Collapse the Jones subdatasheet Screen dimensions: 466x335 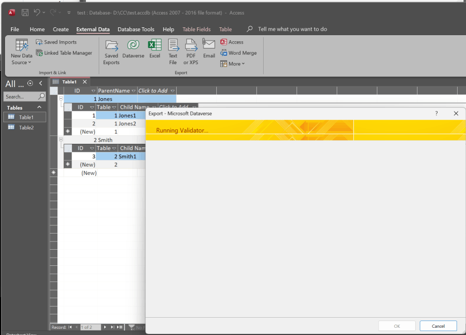[61, 98]
